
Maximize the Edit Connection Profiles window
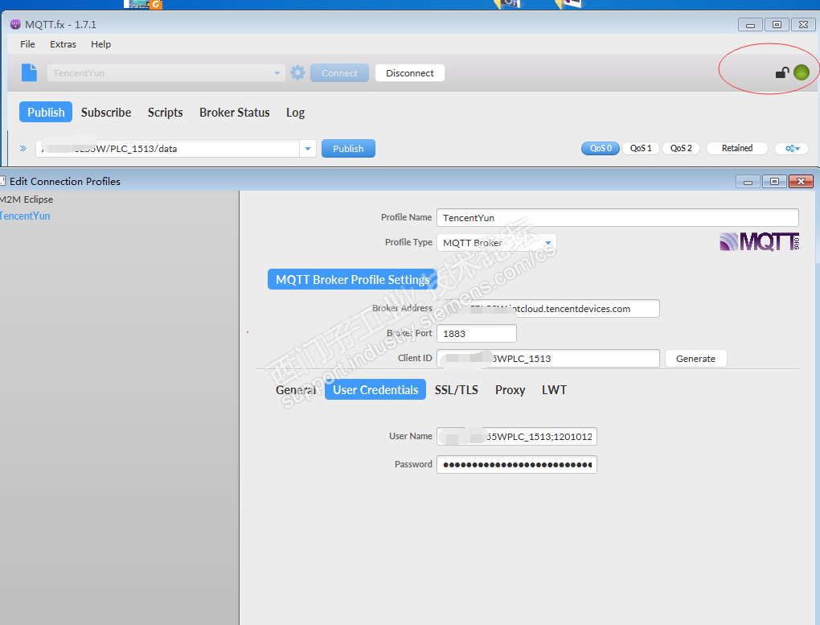pyautogui.click(x=774, y=182)
